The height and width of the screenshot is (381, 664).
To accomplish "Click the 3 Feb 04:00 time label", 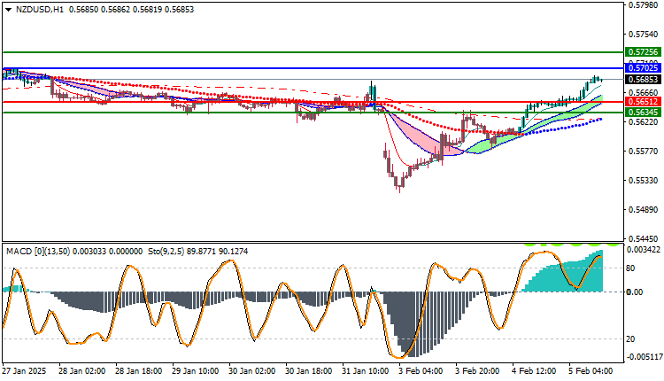I will pos(421,371).
